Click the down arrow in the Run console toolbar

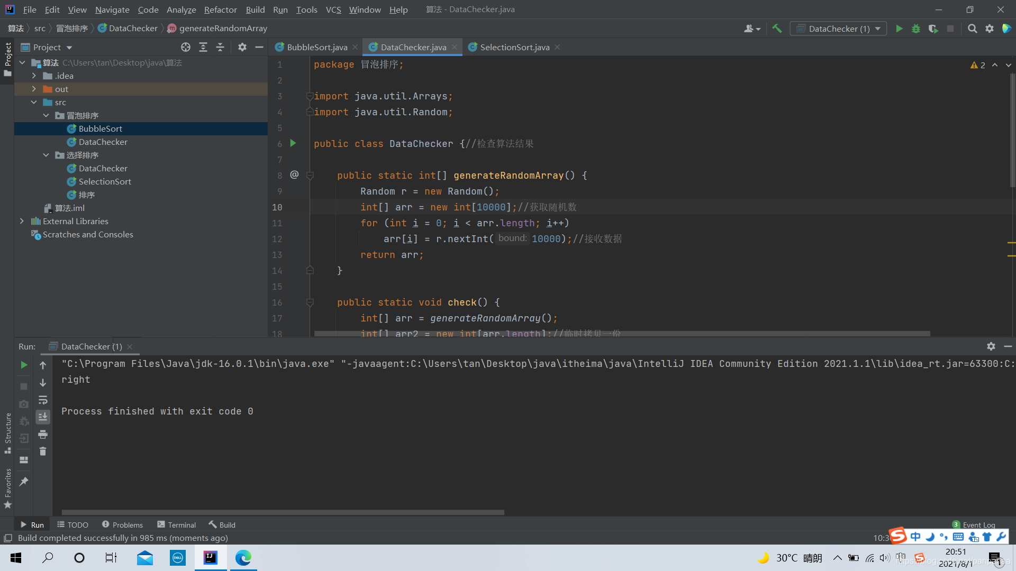[x=43, y=382]
